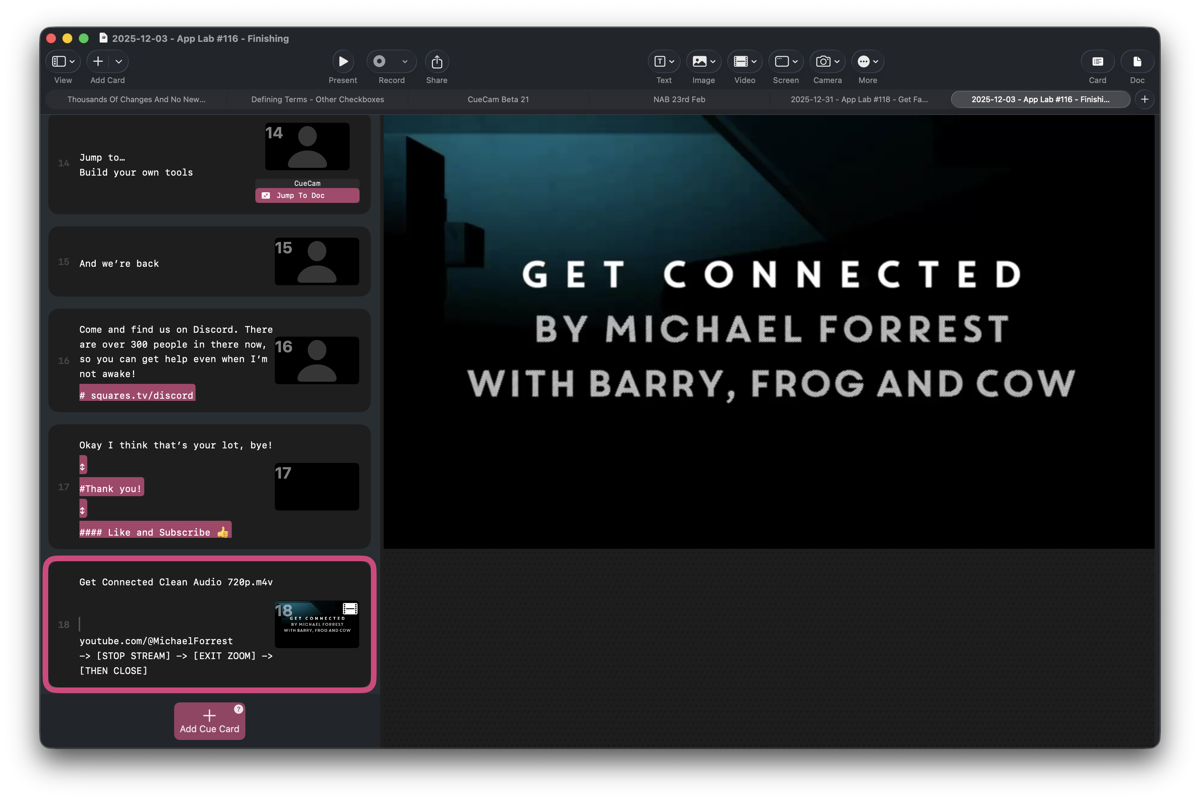1200x801 pixels.
Task: Open the Video dropdown chevron
Action: [x=754, y=61]
